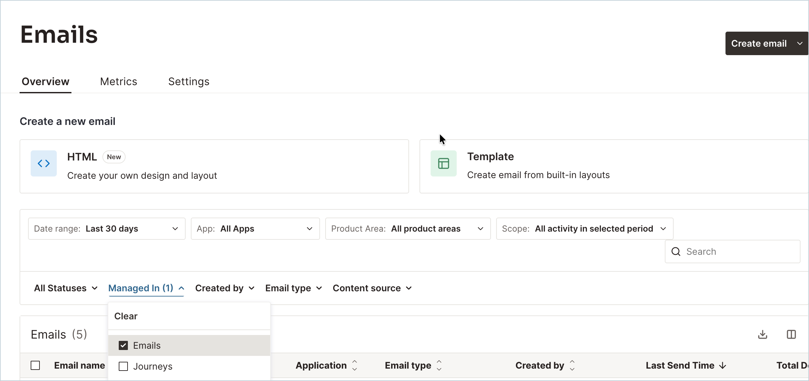Collapse the Managed In filter
Viewport: 809px width, 381px height.
pyautogui.click(x=146, y=288)
